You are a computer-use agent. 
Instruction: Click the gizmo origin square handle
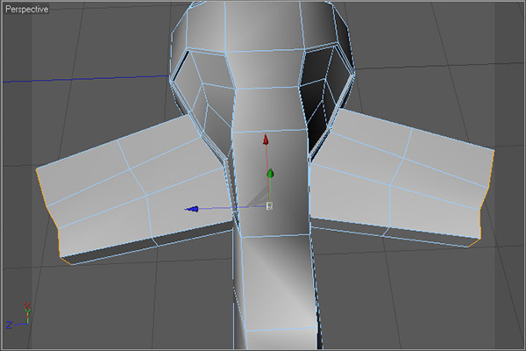(268, 205)
